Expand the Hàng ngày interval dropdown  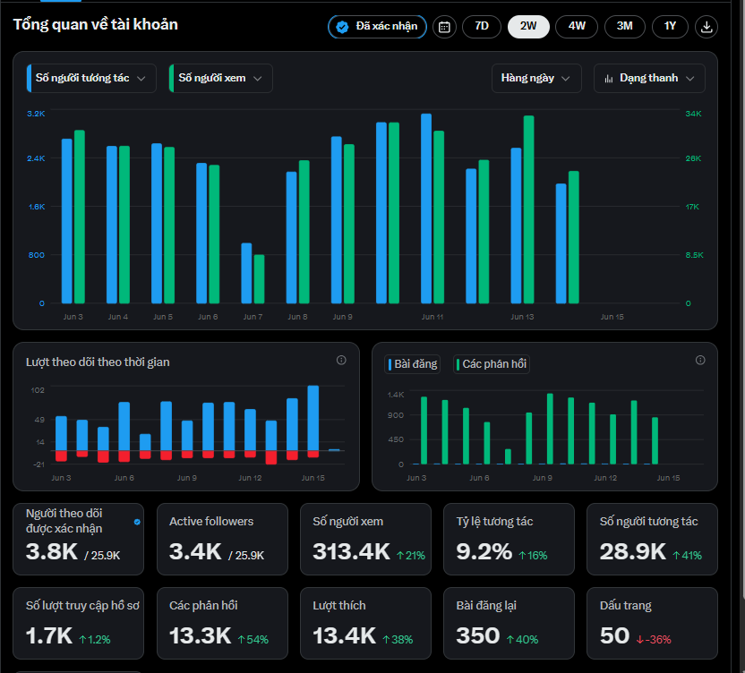pos(536,79)
